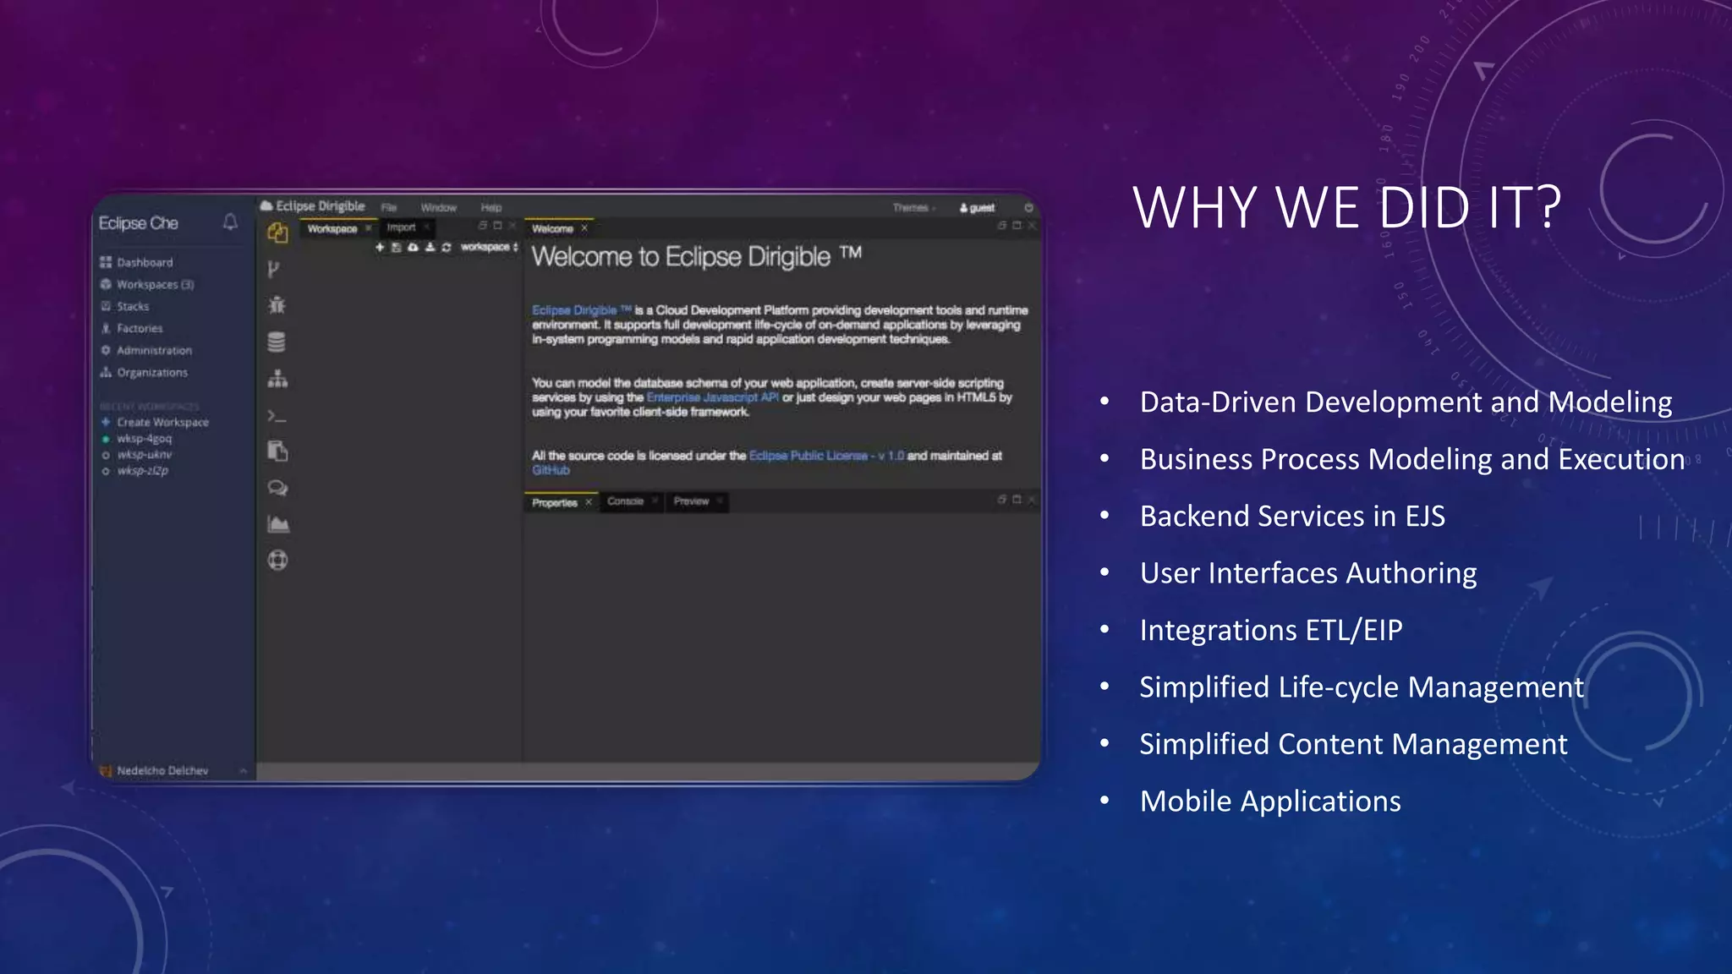1732x974 pixels.
Task: Switch to the Console tab
Action: point(625,501)
